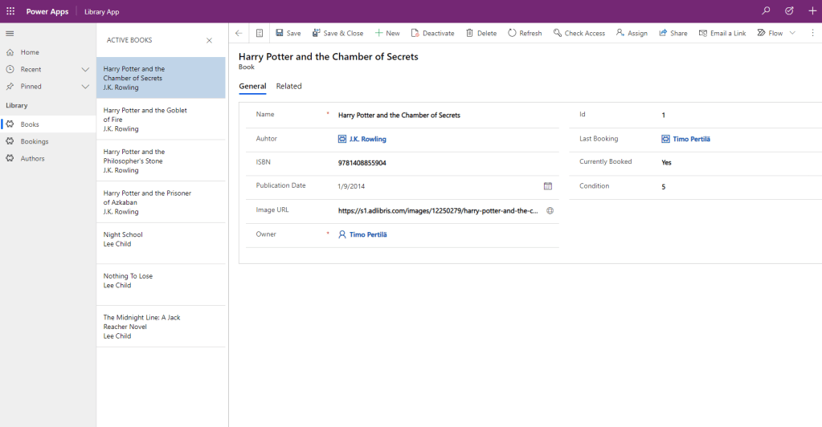Click the Save & Close button
This screenshot has width=822, height=427.
pyautogui.click(x=337, y=33)
